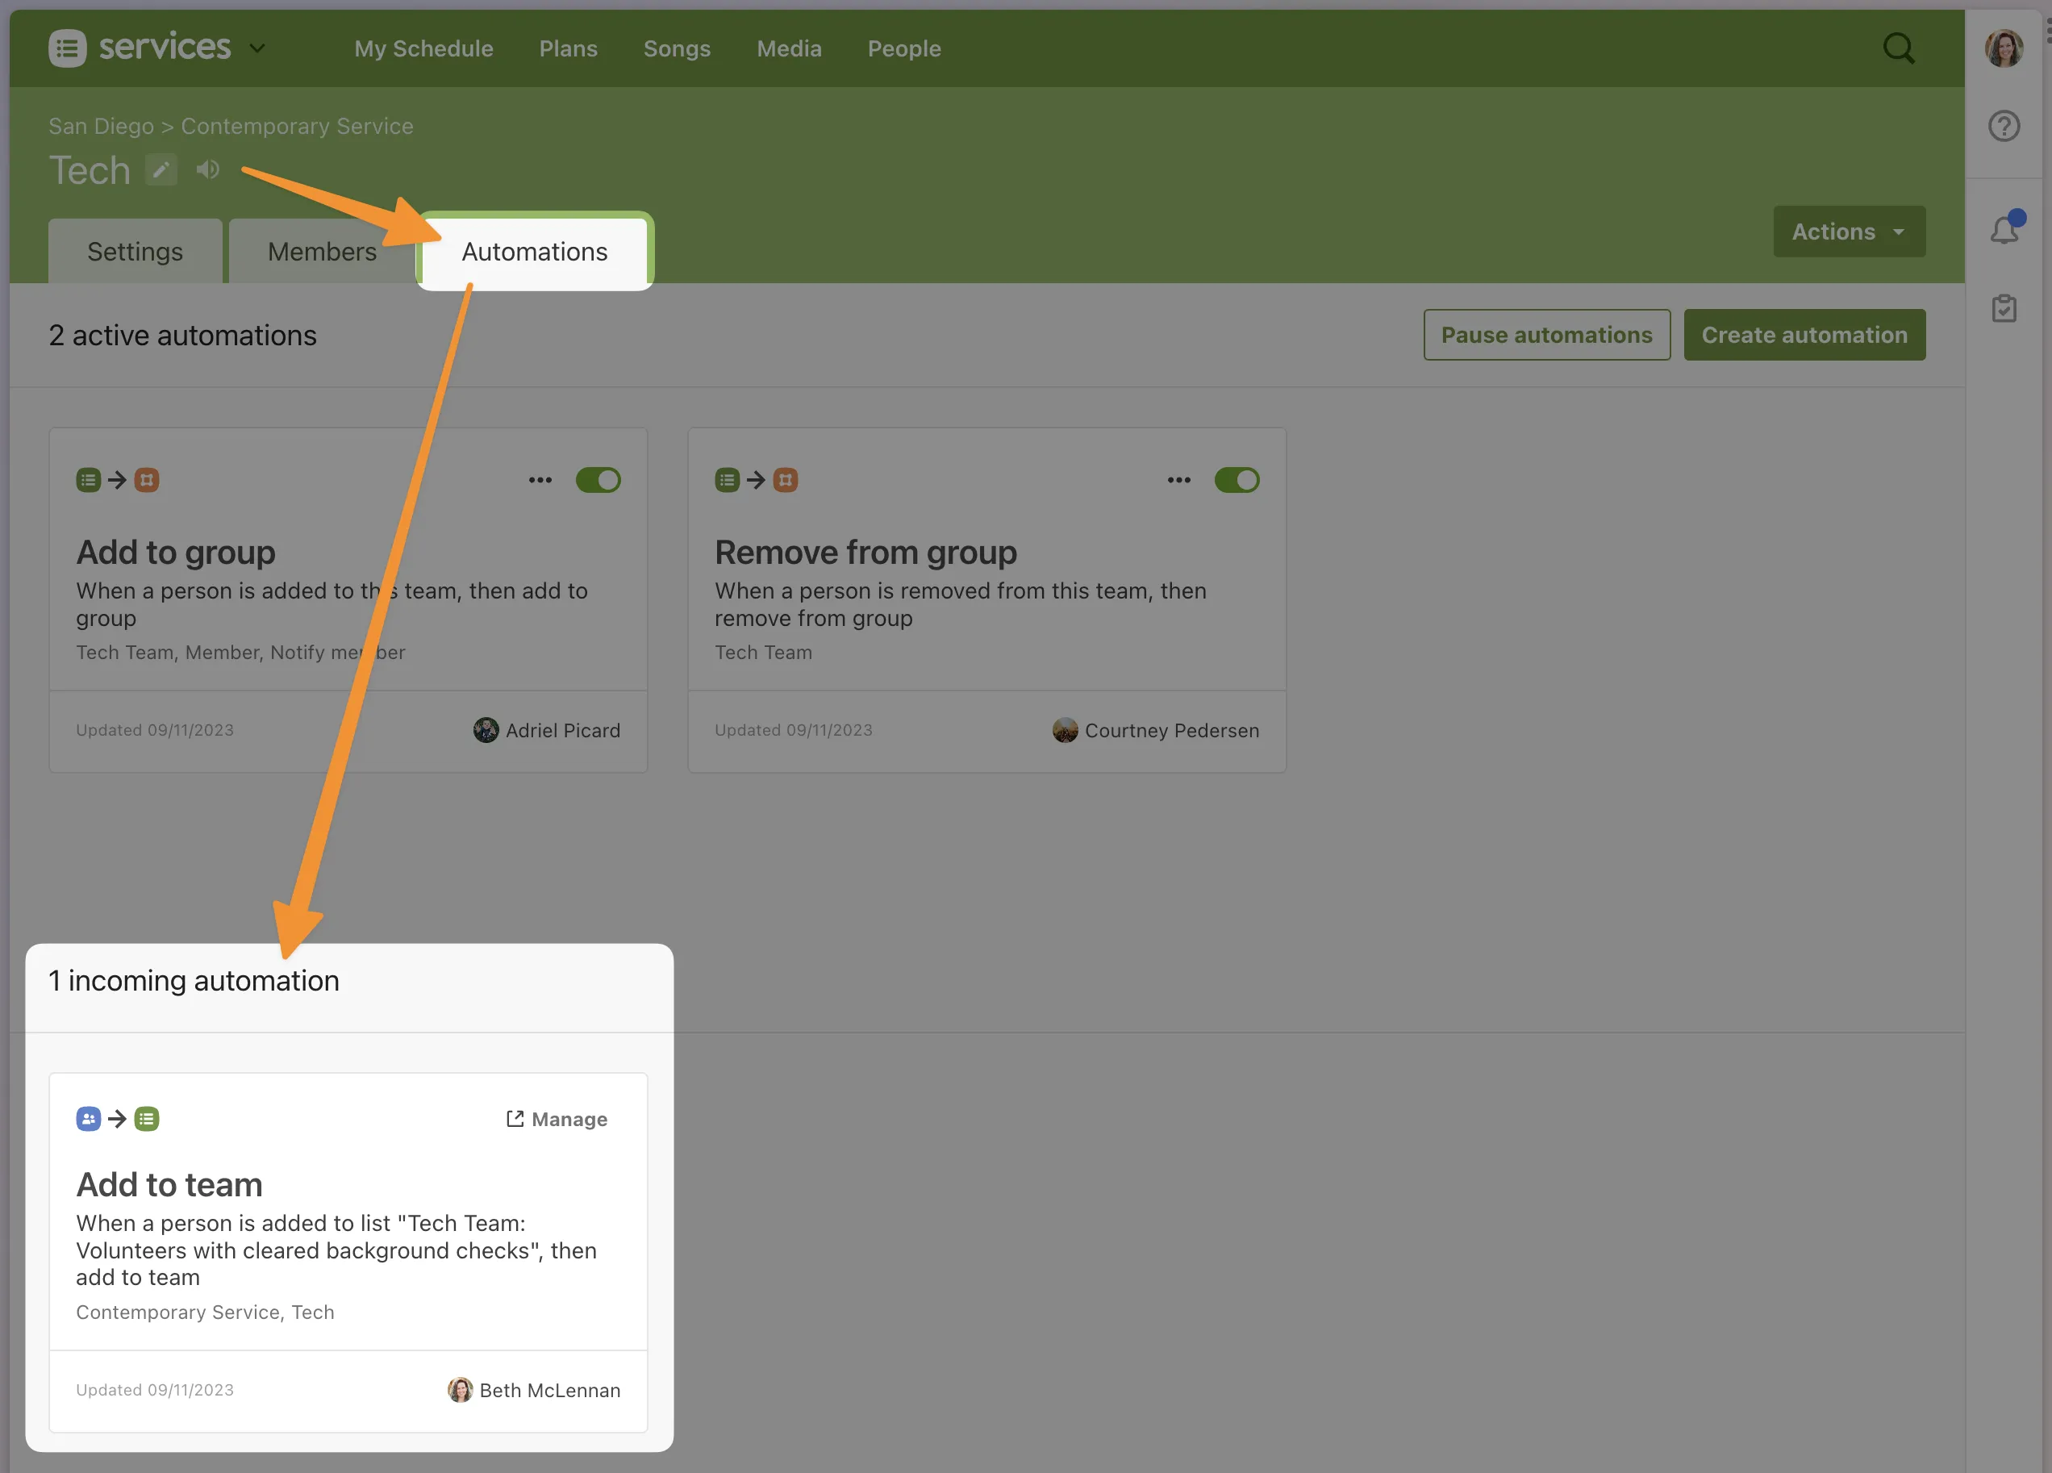Screen dimensions: 2052x1473
Task: Click the speaker icon next to Tech
Action: coord(208,170)
